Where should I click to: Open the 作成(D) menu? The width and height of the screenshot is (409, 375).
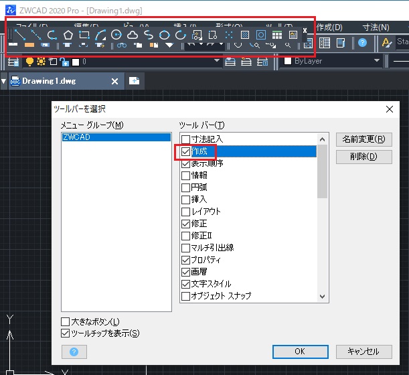[329, 27]
